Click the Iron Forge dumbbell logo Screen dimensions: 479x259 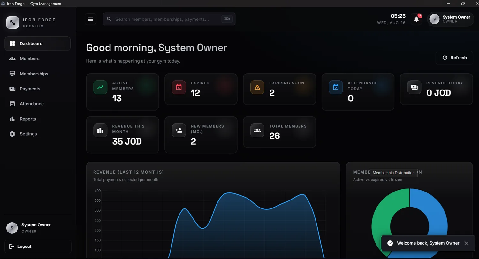click(13, 23)
